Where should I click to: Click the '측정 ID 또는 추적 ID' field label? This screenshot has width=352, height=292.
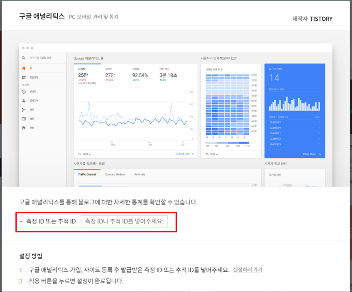[x=51, y=221]
